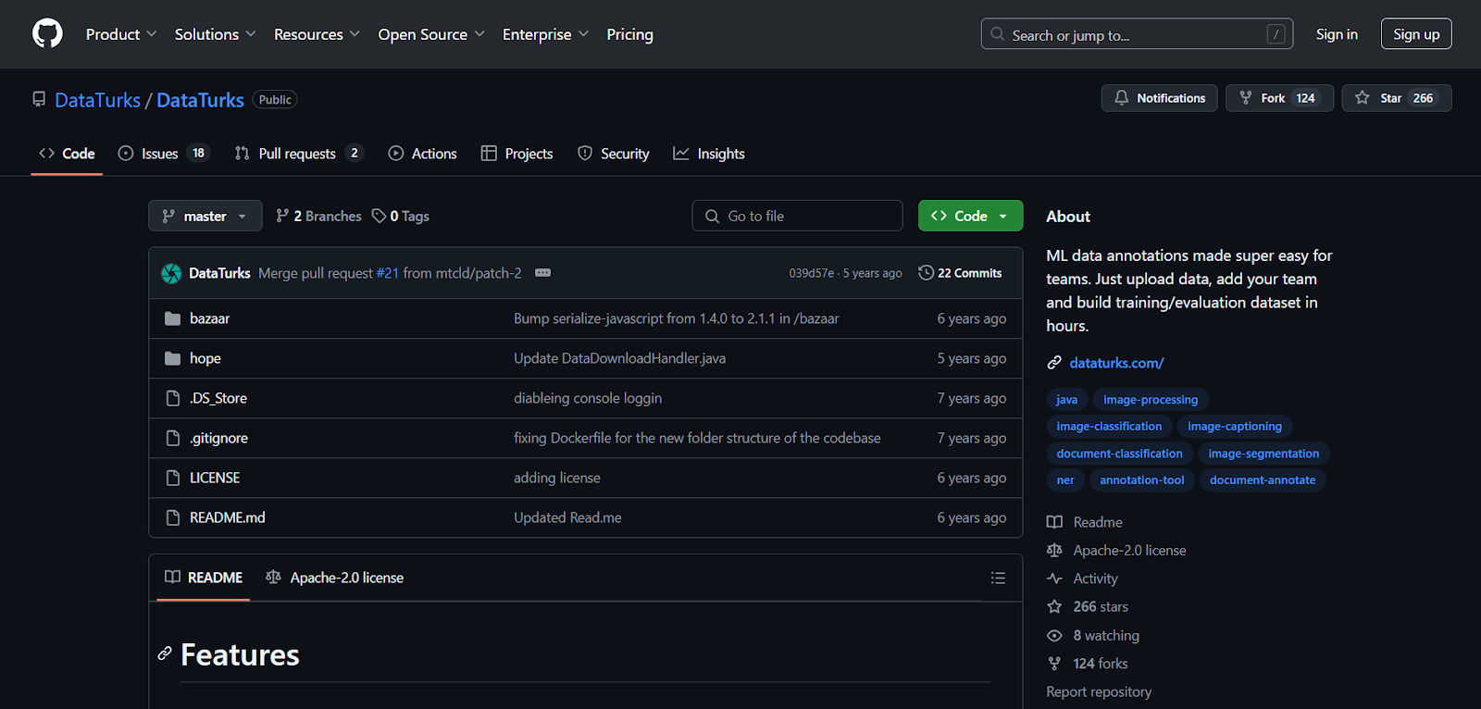
Task: Click the annotation-tool topic tag
Action: pos(1141,480)
